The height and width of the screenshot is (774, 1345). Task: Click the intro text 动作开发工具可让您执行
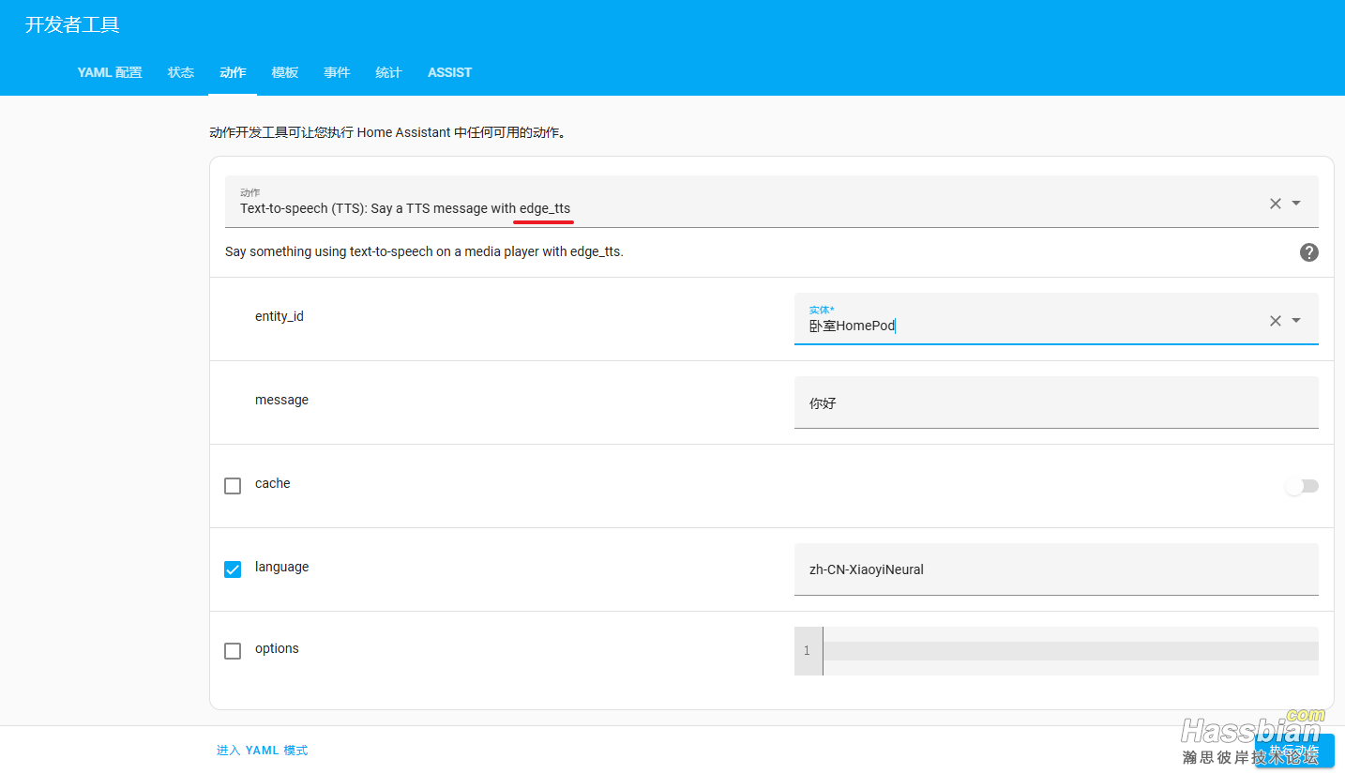388,133
